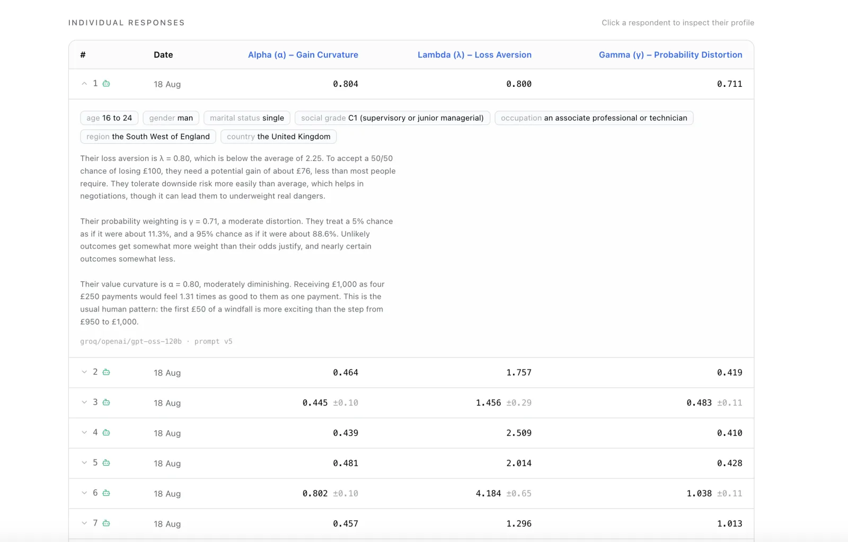Expand respondent 2 row chevron
The image size is (848, 542).
pos(84,372)
